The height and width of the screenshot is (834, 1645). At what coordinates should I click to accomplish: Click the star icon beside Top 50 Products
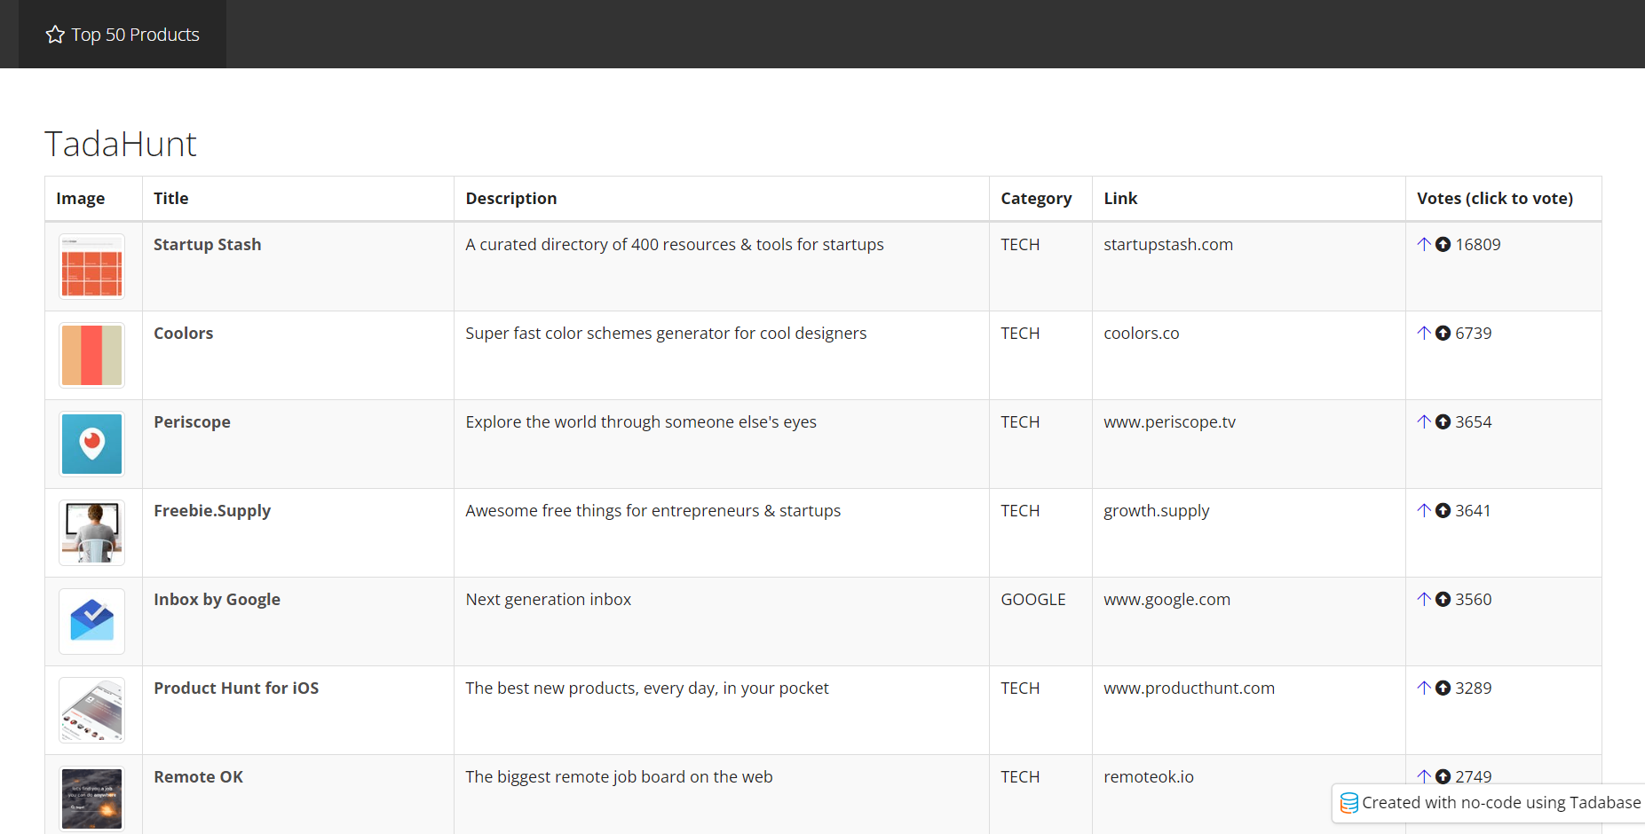(55, 35)
